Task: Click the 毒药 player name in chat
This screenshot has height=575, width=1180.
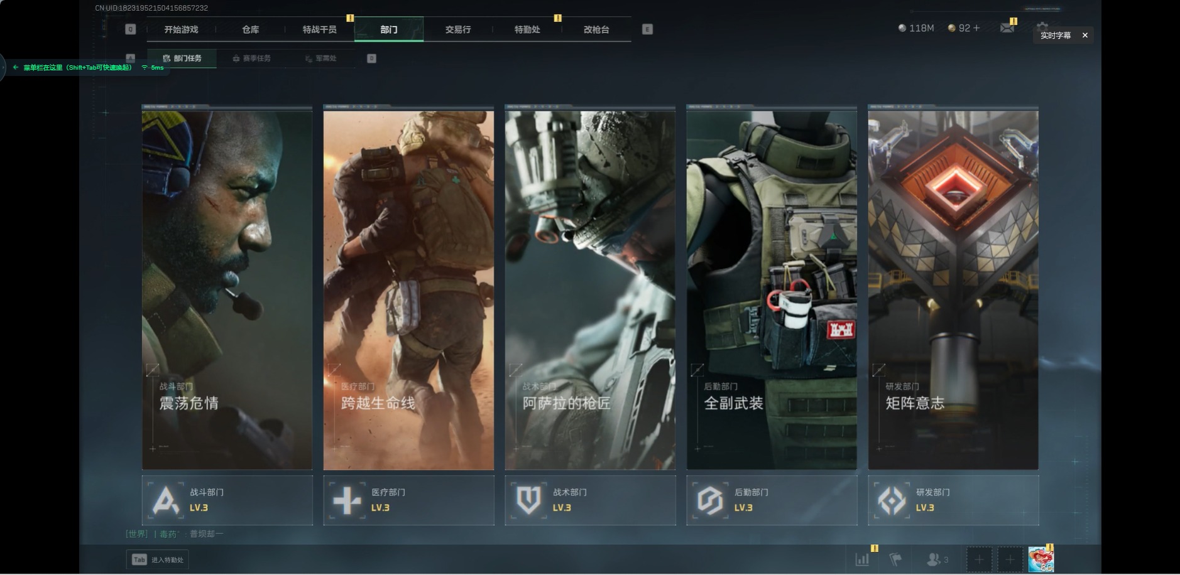Action: pyautogui.click(x=168, y=534)
